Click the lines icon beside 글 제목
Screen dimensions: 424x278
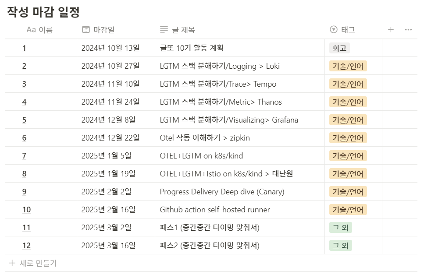[164, 29]
